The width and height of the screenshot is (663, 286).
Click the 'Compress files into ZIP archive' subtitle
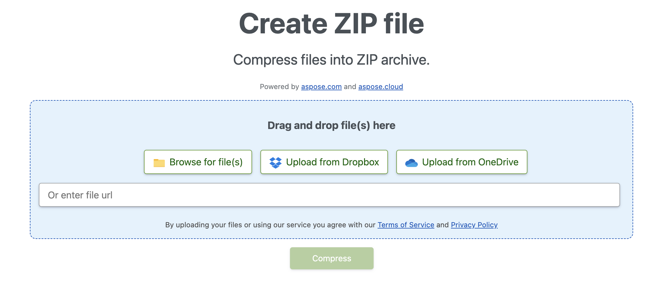(x=331, y=60)
